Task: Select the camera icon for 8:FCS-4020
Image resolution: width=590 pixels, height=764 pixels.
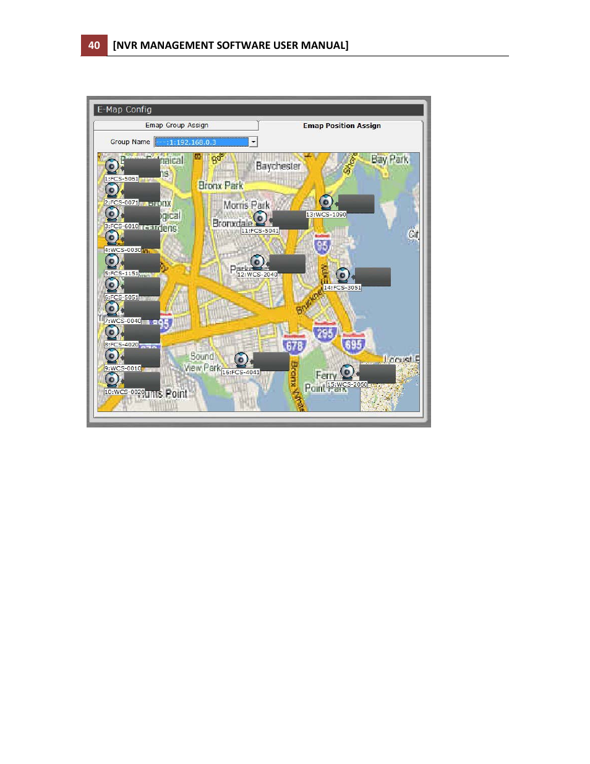Action: [112, 332]
